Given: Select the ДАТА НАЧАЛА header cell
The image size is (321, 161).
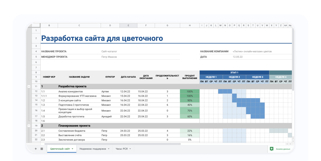Looking at the screenshot, I should 128,77.
